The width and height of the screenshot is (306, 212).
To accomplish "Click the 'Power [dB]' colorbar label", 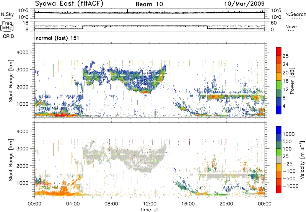I will pyautogui.click(x=292, y=81).
